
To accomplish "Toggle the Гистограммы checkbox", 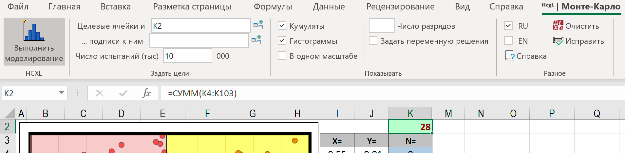I will (x=282, y=40).
